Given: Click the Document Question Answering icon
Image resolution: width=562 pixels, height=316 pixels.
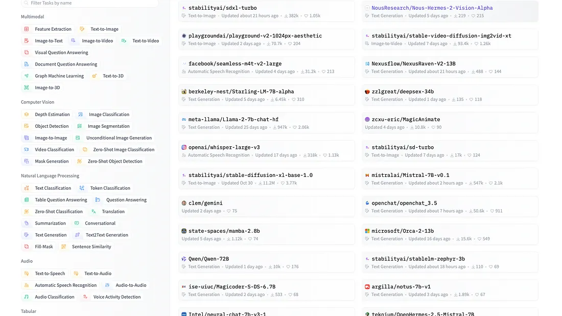Looking at the screenshot, I should click(x=27, y=64).
